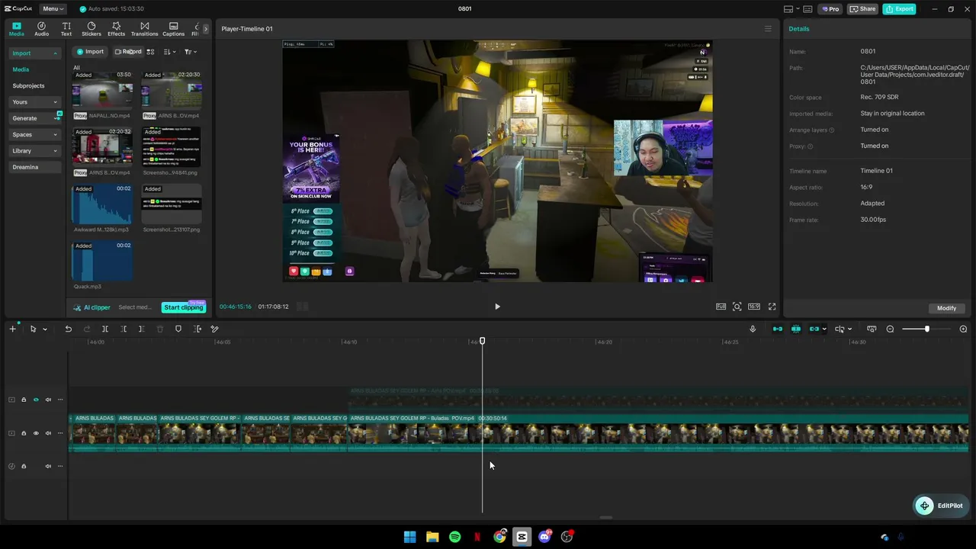
Task: Undo the last edit
Action: click(x=68, y=329)
